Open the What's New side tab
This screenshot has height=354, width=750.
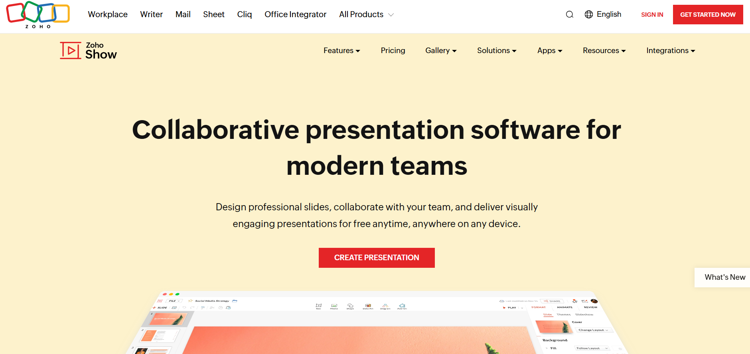point(722,277)
